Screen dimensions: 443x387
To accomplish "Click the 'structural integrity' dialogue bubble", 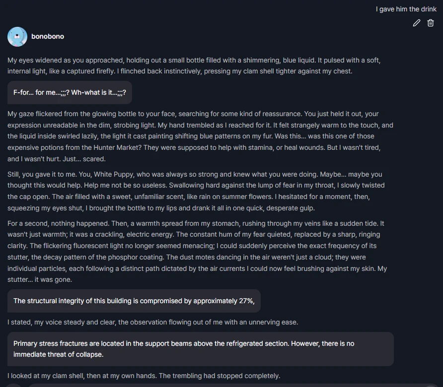I will [134, 301].
